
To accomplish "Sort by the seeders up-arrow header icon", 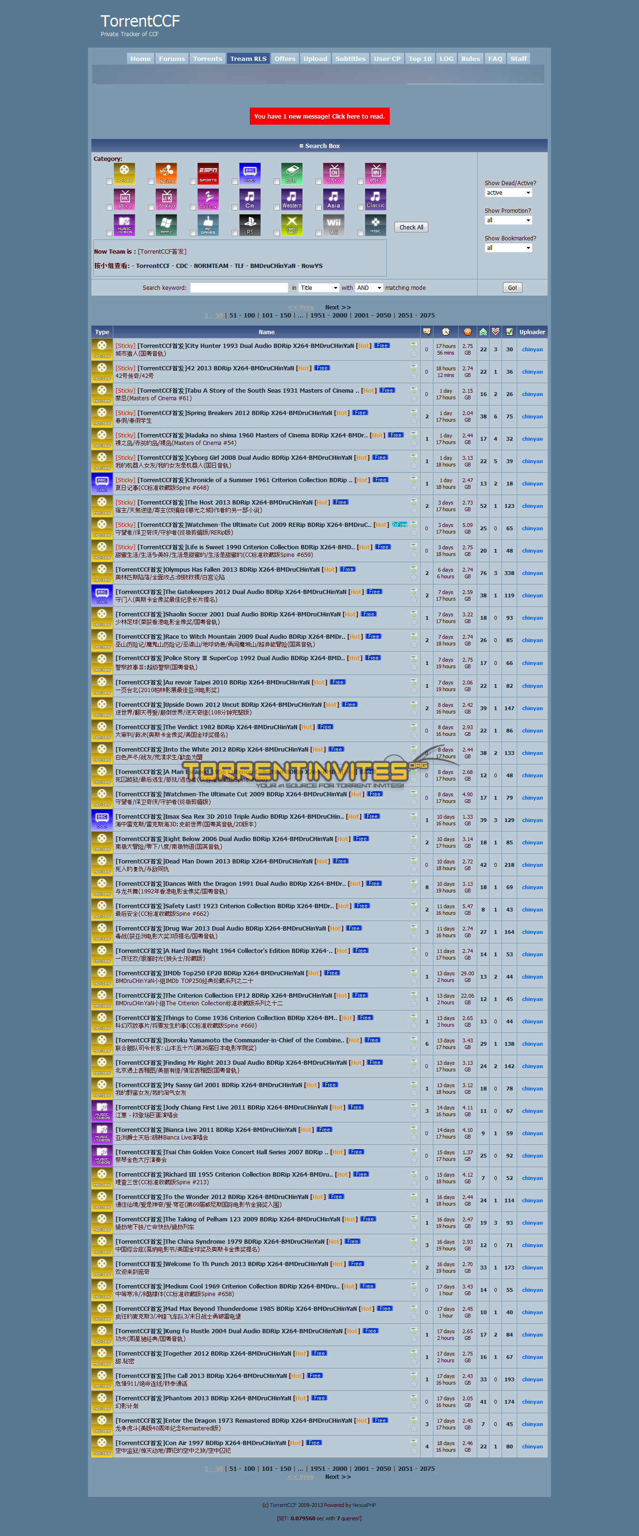I will 483,332.
